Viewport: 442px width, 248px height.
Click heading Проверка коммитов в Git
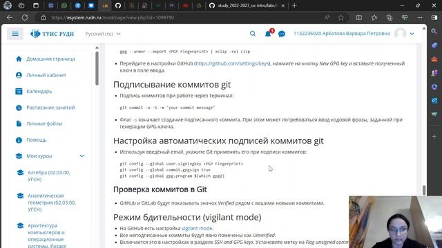[x=160, y=189]
